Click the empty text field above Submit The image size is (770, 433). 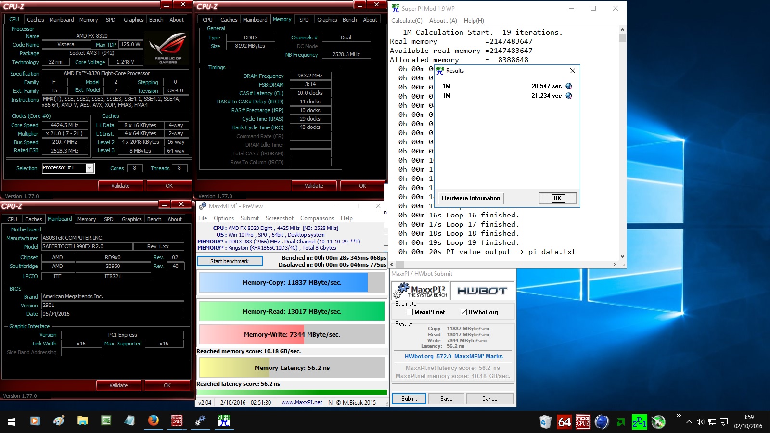(453, 387)
